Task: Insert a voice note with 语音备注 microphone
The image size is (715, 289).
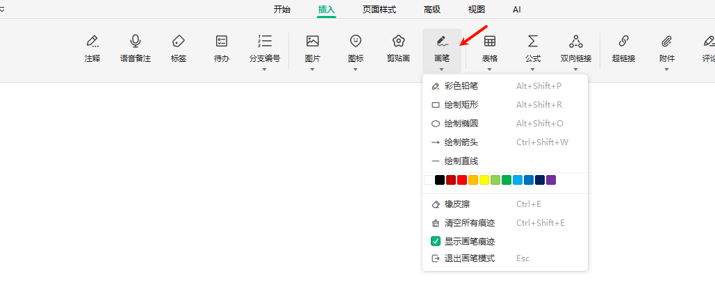Action: pos(135,42)
